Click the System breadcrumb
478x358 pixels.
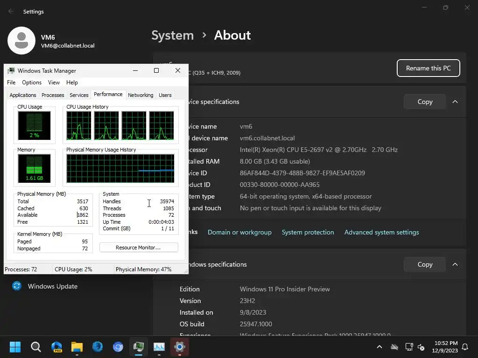(173, 35)
